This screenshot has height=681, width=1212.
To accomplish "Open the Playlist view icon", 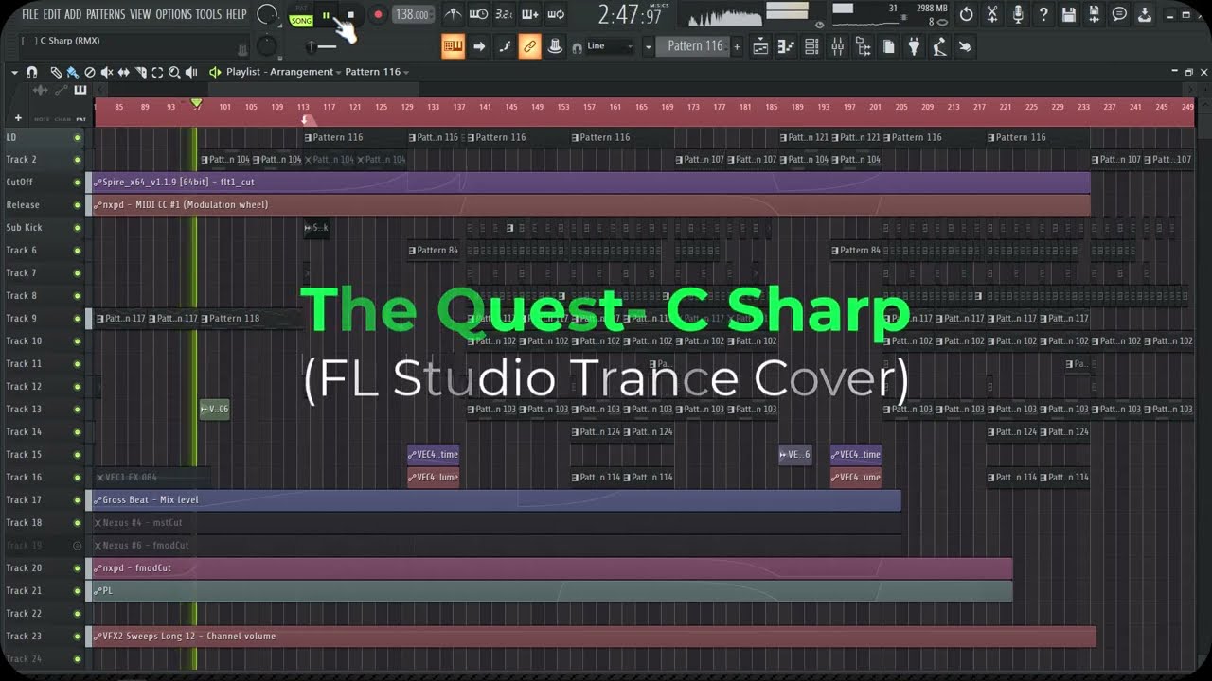I will [x=760, y=46].
